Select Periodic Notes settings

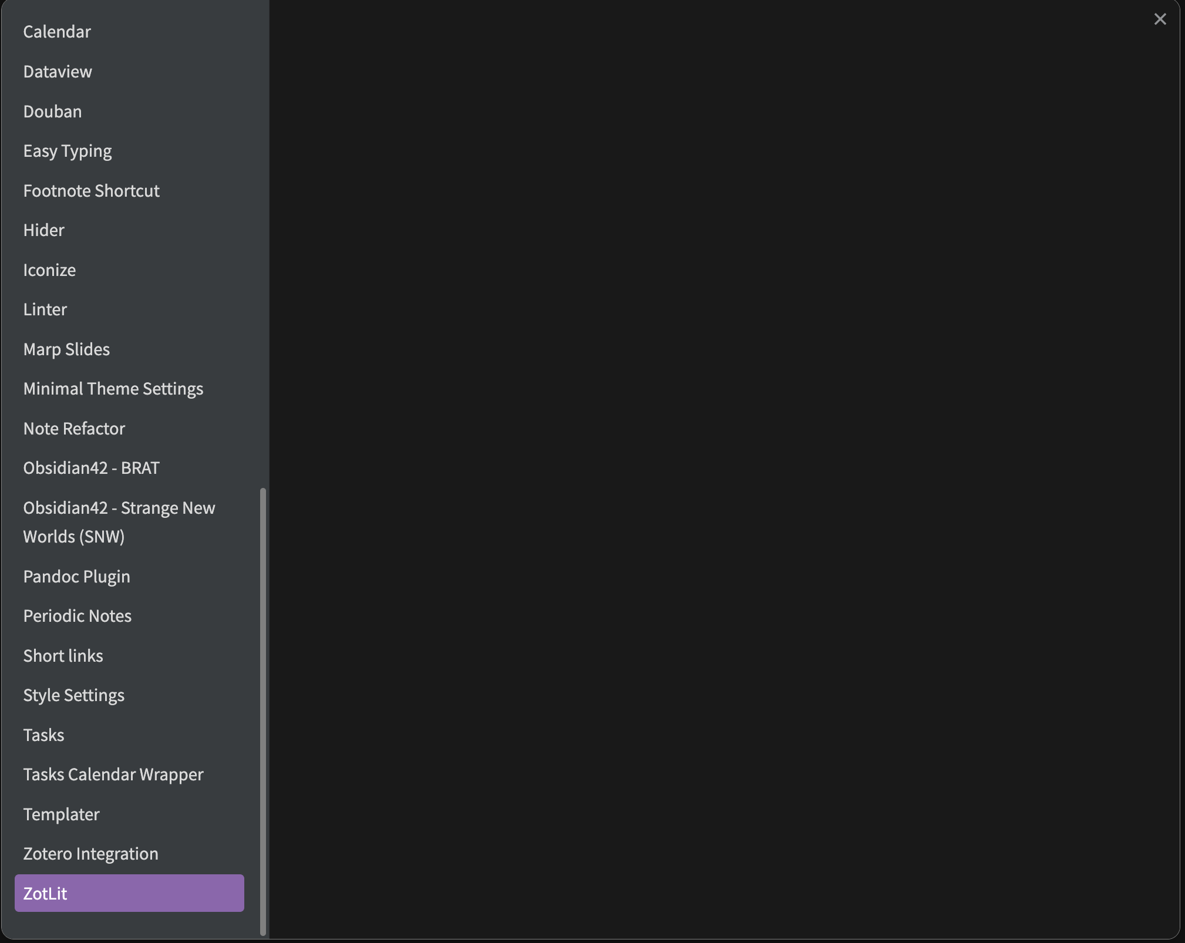77,615
